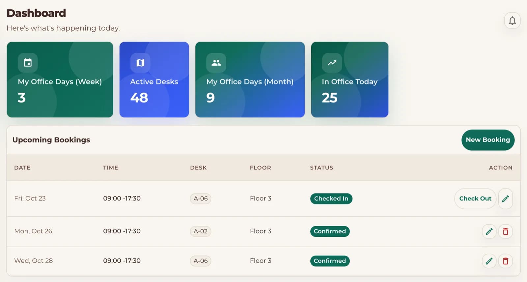527x282 pixels.
Task: Open the In Office Today card
Action: 350,79
